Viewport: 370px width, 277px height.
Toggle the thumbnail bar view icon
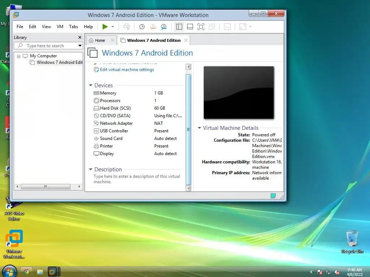coord(190,27)
